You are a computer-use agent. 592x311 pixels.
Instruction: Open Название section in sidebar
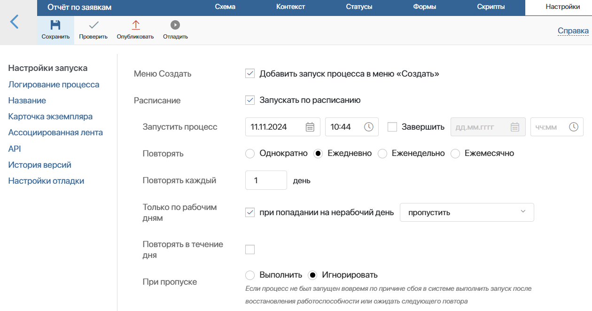[x=27, y=101]
